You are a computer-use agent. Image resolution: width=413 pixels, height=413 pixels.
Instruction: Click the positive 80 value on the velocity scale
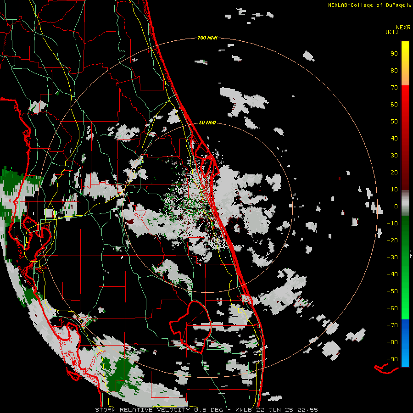(394, 70)
